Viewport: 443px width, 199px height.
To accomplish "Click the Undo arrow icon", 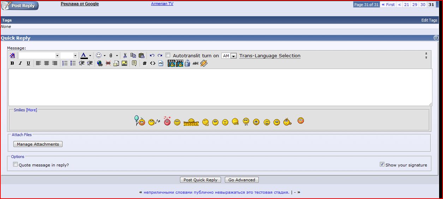I will click(152, 55).
